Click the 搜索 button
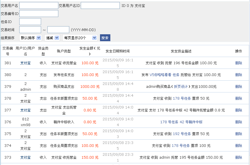Screen dimensions: 250x165 pyautogui.click(x=105, y=38)
